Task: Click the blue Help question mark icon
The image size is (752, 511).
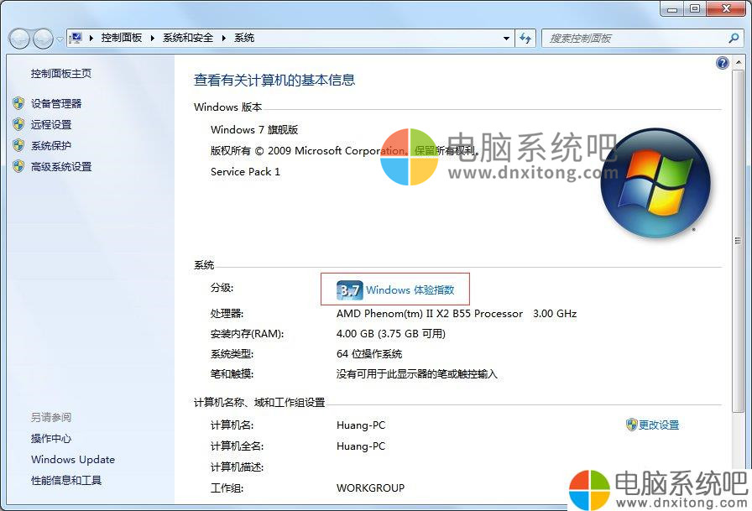Action: tap(723, 62)
